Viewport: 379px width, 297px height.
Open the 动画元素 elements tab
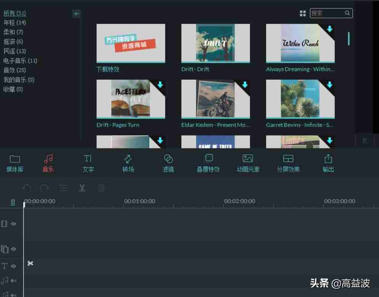[x=248, y=163]
